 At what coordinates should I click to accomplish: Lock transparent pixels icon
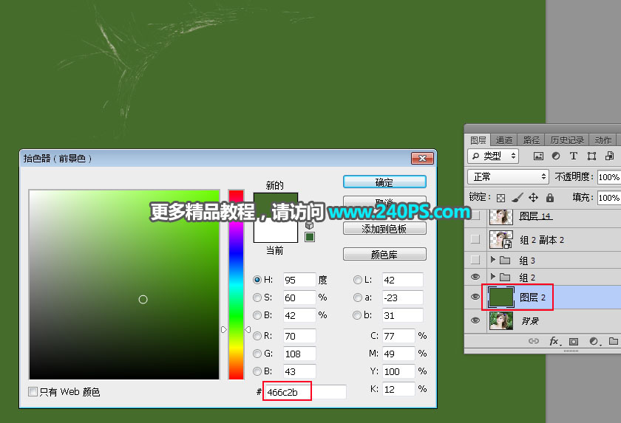(x=501, y=198)
